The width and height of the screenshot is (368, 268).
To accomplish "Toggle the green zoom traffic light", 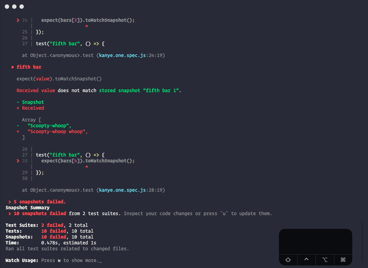I will [x=21, y=6].
